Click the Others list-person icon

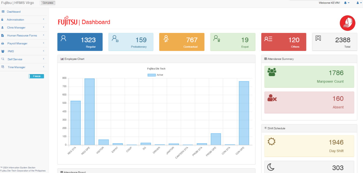pyautogui.click(x=268, y=39)
